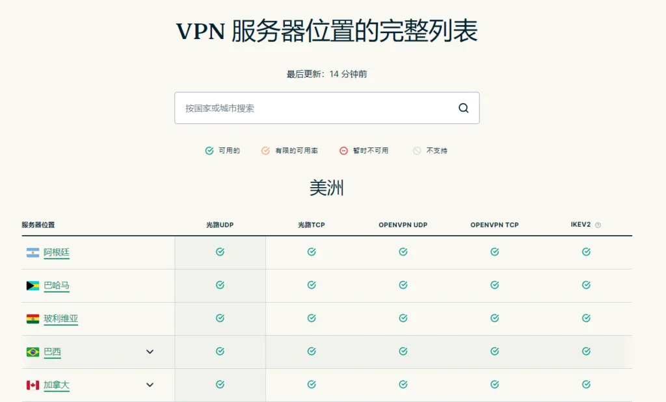Click the IKEv2 help question-mark icon
666x402 pixels.
(x=598, y=225)
